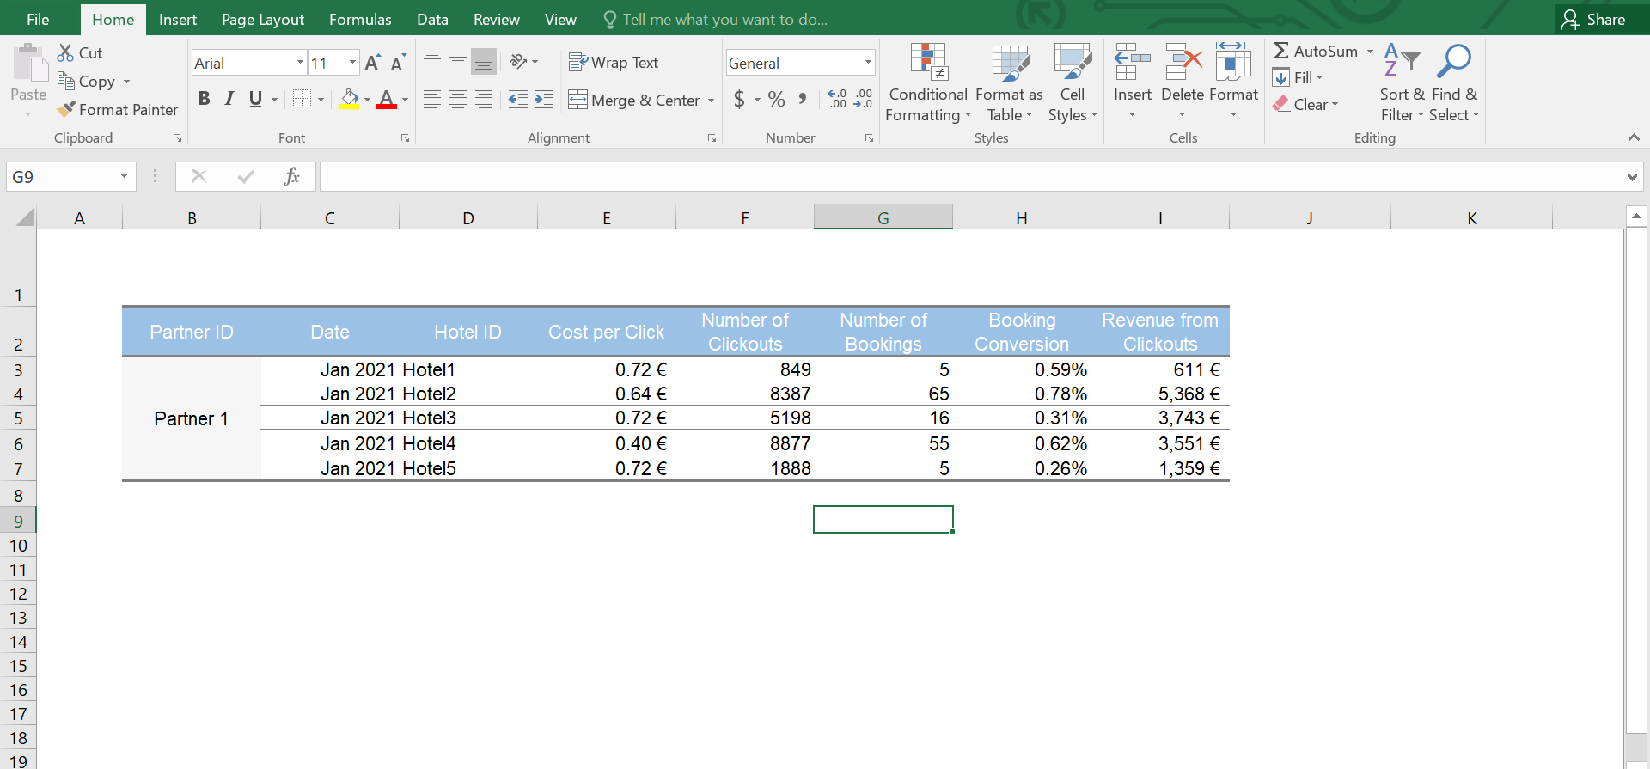1650x769 pixels.
Task: Toggle Wrap Text
Action: tap(614, 62)
